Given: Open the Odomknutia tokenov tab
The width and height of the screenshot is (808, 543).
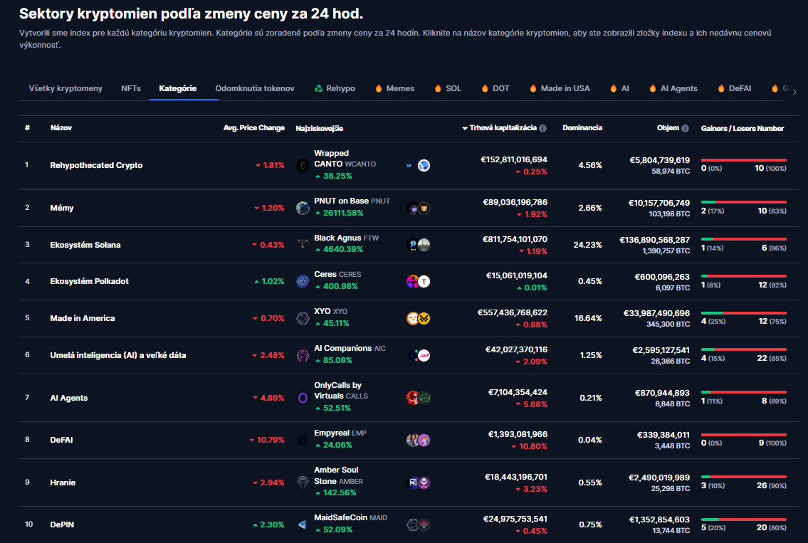Looking at the screenshot, I should point(255,88).
